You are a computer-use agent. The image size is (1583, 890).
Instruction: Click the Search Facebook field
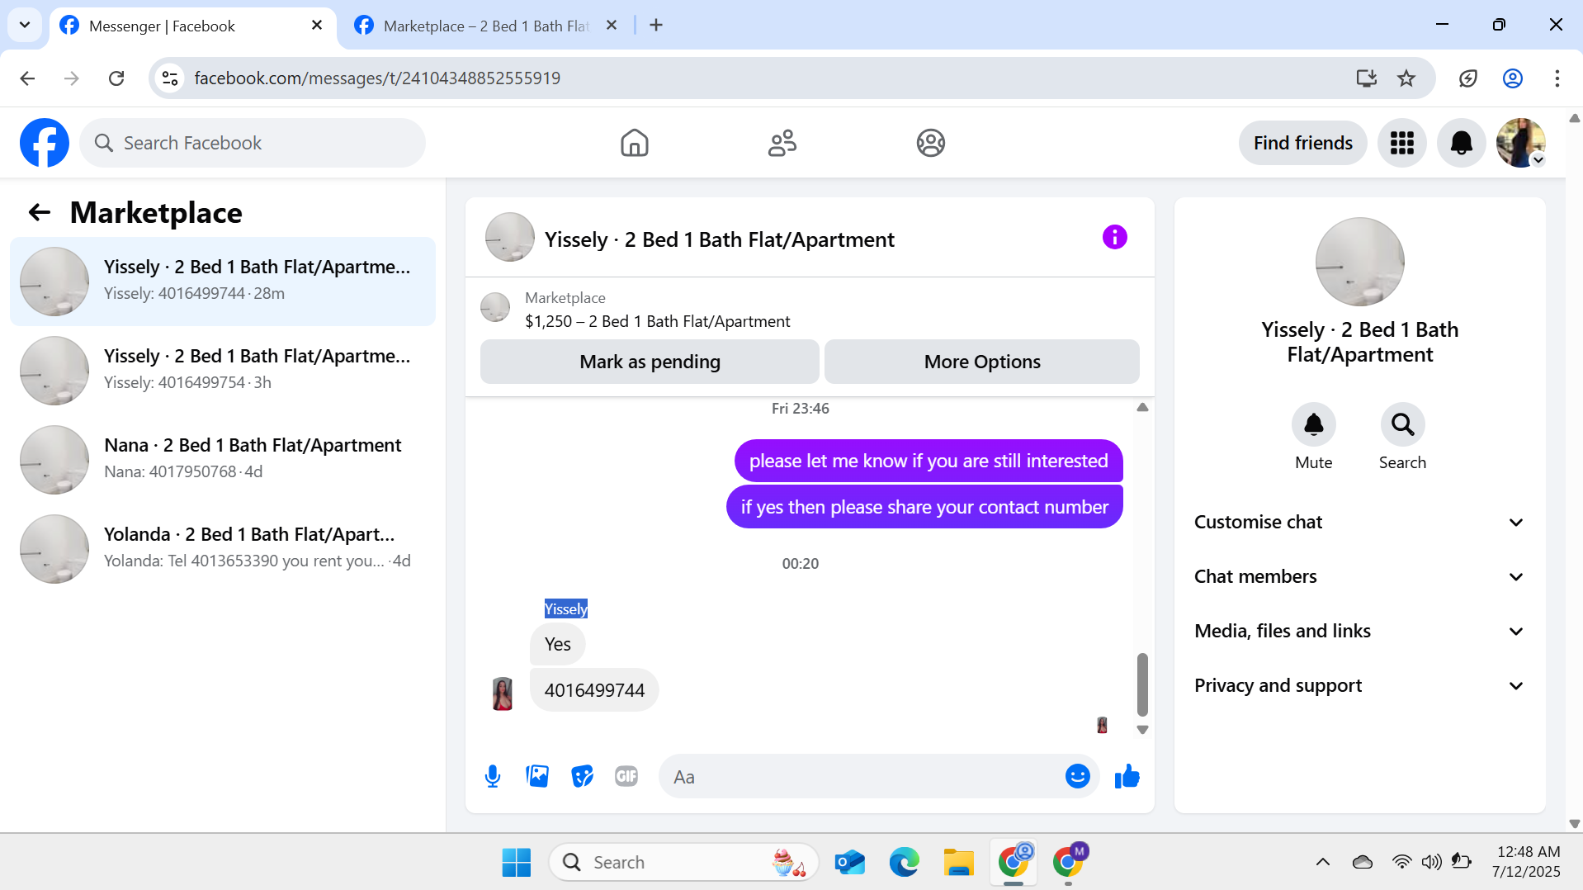[253, 143]
